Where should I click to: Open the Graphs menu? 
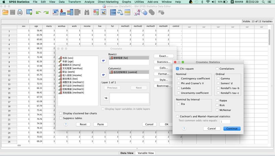(x=126, y=2)
